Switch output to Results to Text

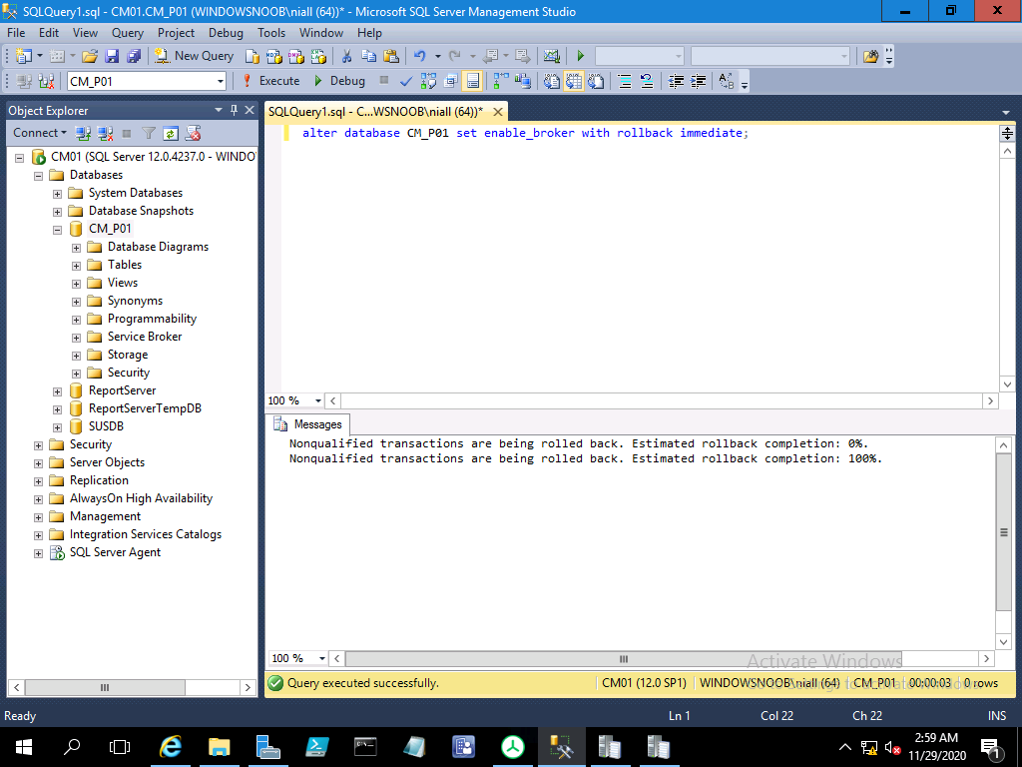point(551,81)
